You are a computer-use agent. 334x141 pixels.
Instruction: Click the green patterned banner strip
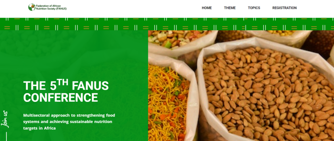click(167, 24)
